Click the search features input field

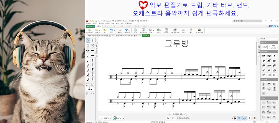click(x=247, y=21)
